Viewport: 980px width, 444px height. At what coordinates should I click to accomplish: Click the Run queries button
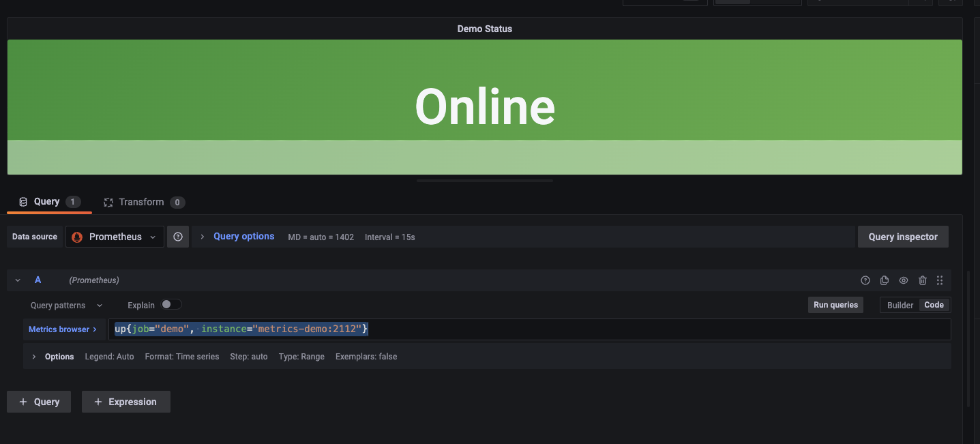[x=835, y=305]
